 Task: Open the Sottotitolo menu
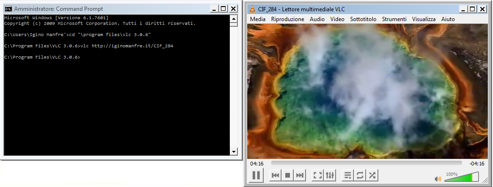pos(363,19)
